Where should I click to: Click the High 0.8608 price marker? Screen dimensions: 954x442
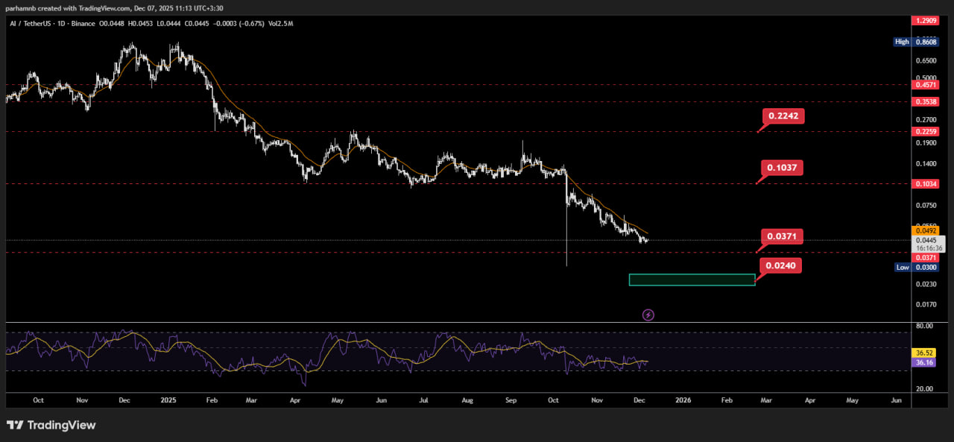point(916,42)
